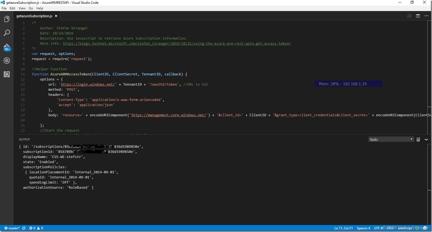Click the 'Mem: 28% - 192.168.1.19' overlay
The width and height of the screenshot is (432, 232).
click(348, 84)
